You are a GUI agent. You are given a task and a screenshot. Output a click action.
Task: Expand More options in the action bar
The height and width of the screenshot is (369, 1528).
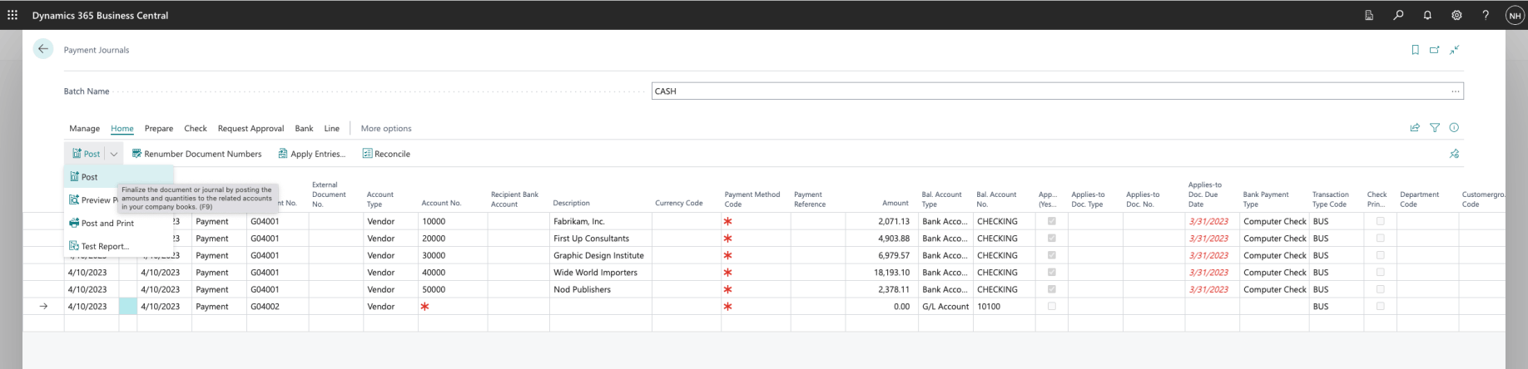[385, 129]
